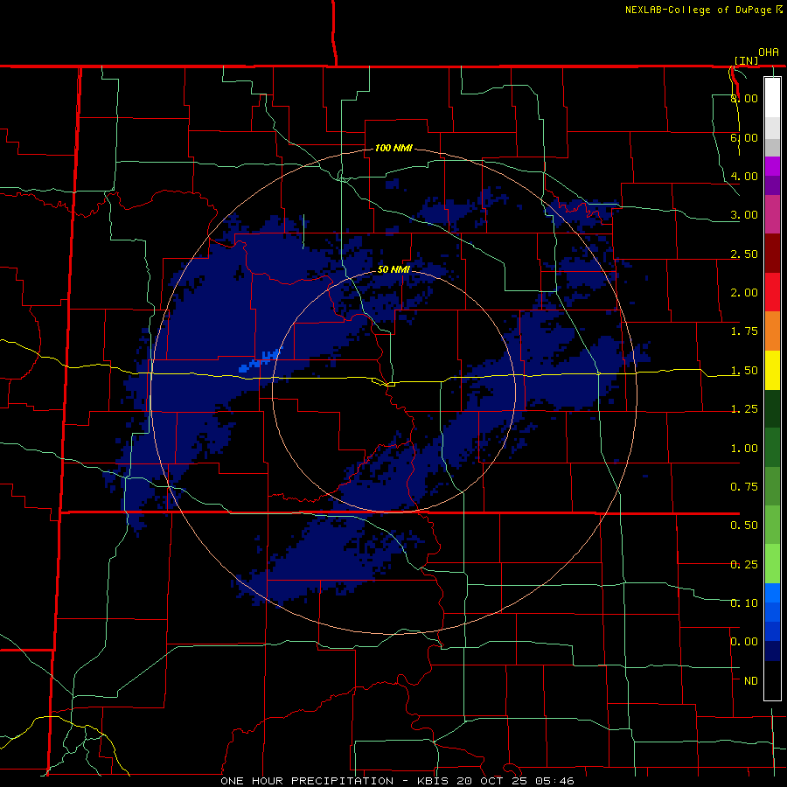
Task: Click the 1.25 legend value
Action: (744, 409)
